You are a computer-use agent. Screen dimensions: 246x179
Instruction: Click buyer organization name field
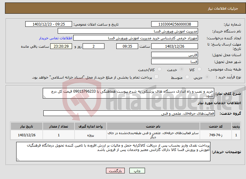128,31
